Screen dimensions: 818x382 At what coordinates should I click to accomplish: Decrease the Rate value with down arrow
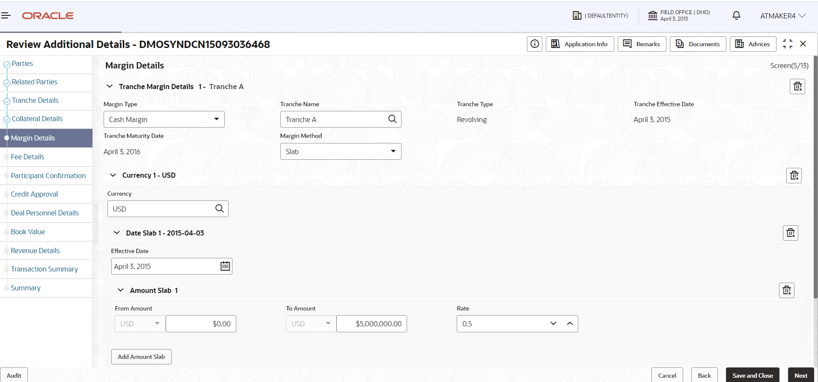click(x=553, y=324)
